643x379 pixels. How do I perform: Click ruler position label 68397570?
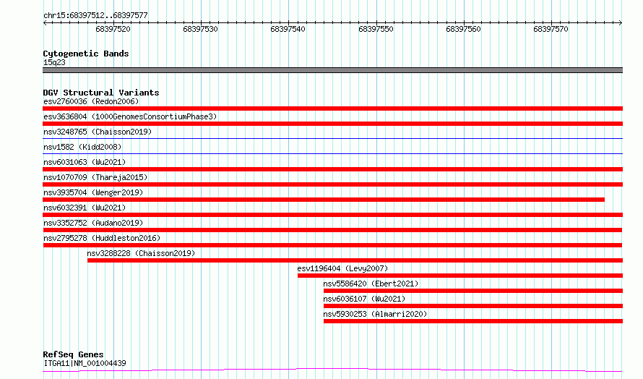pyautogui.click(x=551, y=29)
